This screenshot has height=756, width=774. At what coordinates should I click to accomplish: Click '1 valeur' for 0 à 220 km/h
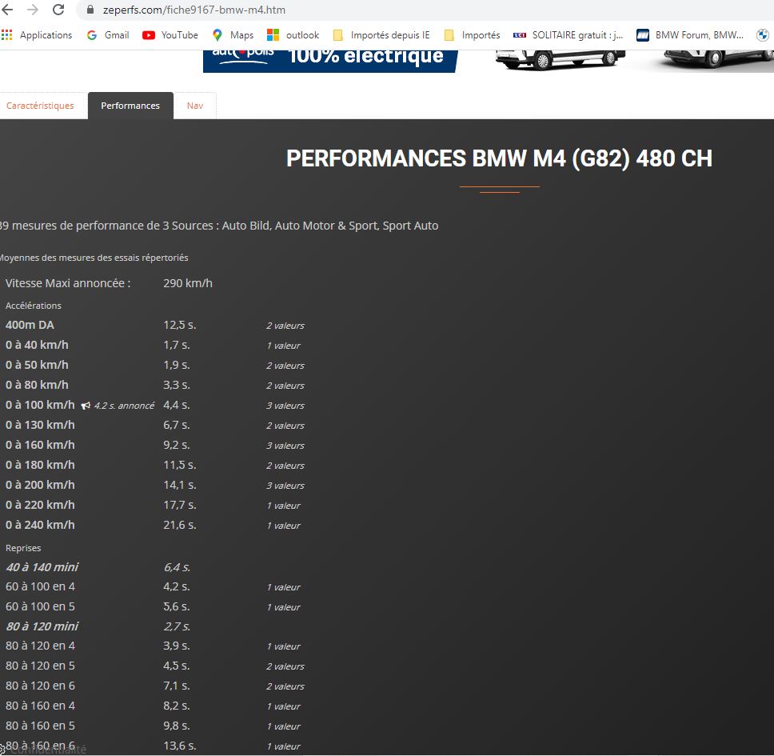tap(283, 506)
